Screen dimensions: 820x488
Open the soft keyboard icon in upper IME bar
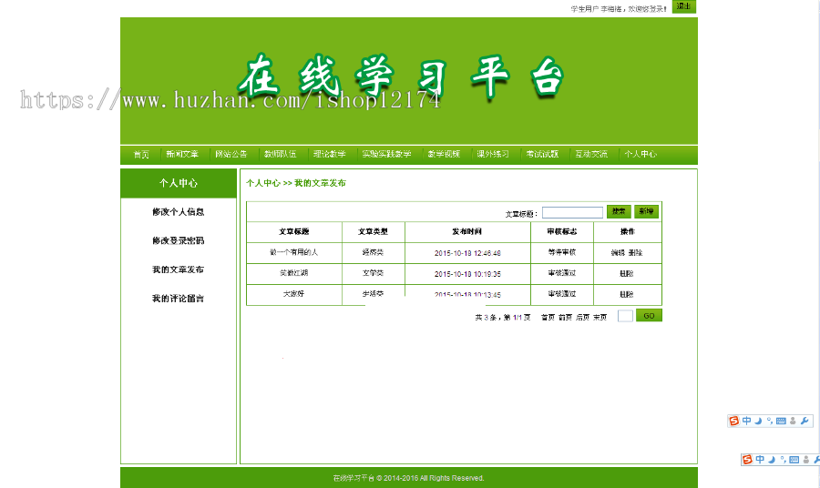point(781,422)
